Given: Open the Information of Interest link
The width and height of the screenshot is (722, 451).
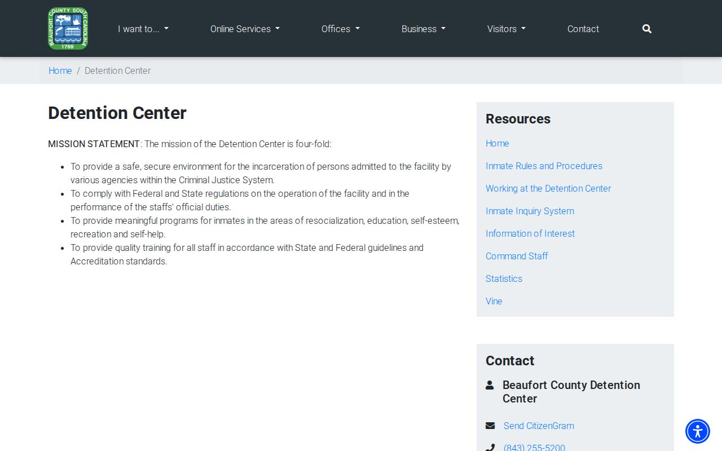Looking at the screenshot, I should click(x=530, y=233).
